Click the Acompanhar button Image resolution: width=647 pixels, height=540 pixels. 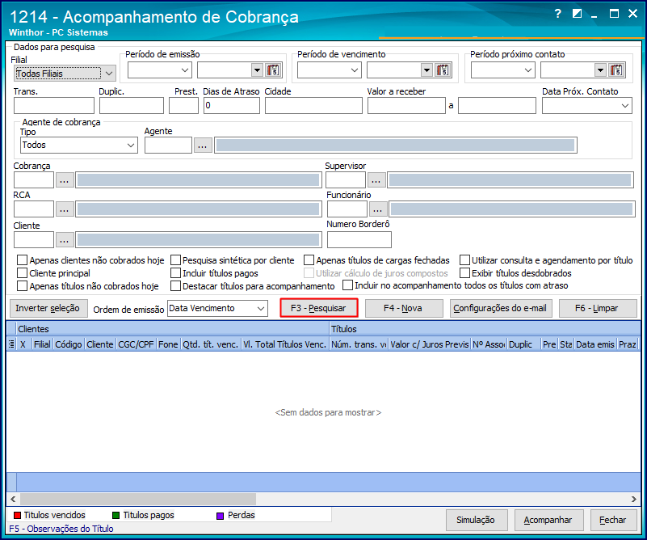click(548, 520)
